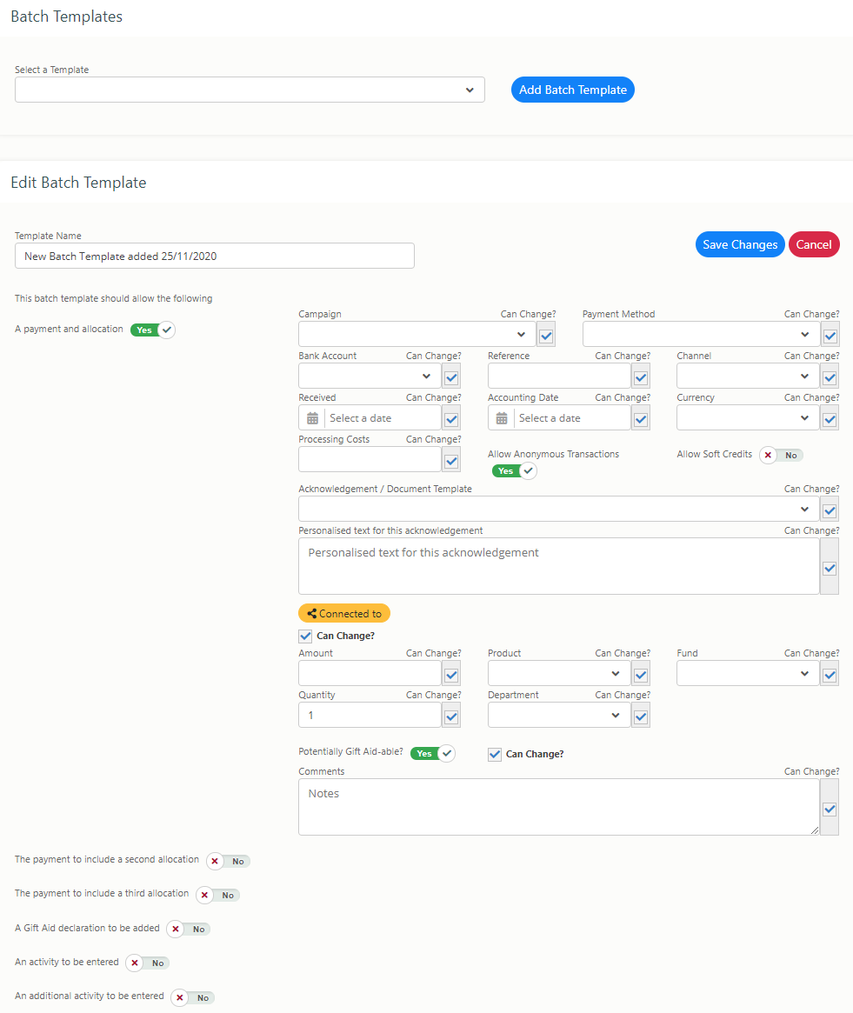Open the Received date picker calendar icon
The image size is (853, 1013).
tap(312, 417)
